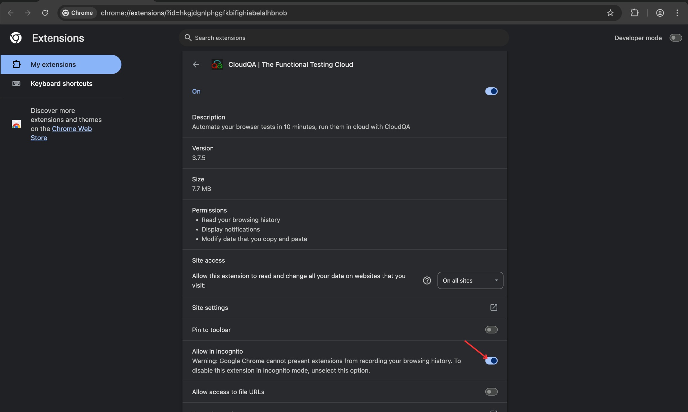Open Keyboard shortcuts
Image resolution: width=688 pixels, height=412 pixels.
coord(61,83)
